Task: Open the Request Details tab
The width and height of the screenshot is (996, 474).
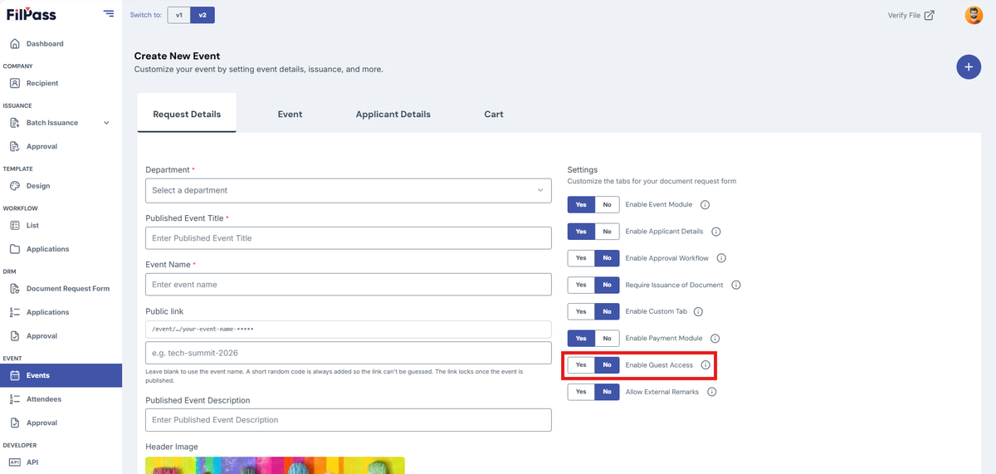Action: point(187,113)
